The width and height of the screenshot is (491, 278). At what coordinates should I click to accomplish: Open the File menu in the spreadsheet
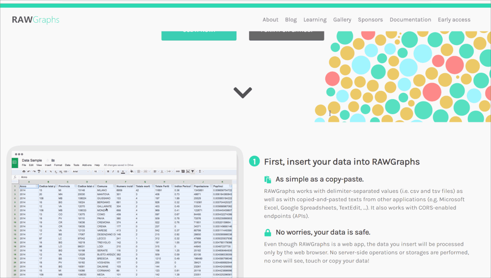tap(24, 165)
